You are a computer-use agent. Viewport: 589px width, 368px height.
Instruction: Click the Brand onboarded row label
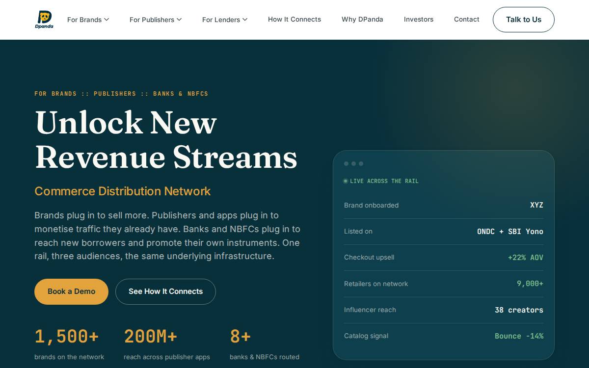click(x=371, y=205)
